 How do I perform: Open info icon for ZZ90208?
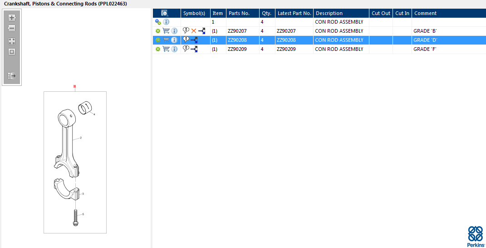pos(174,40)
